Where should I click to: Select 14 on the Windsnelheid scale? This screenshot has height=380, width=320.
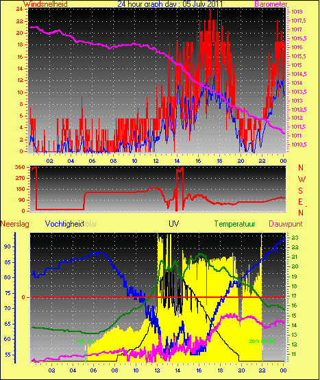[x=20, y=68]
